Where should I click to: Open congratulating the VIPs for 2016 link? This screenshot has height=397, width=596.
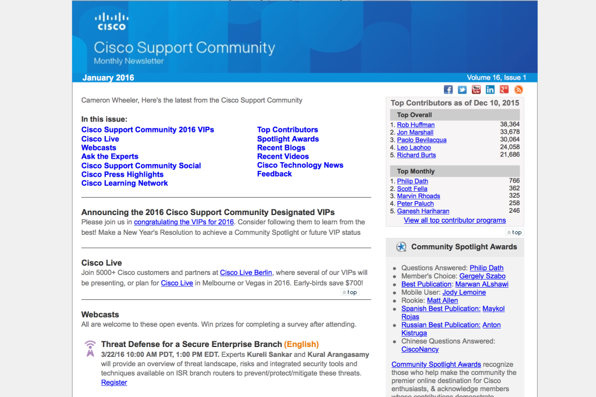coord(183,222)
